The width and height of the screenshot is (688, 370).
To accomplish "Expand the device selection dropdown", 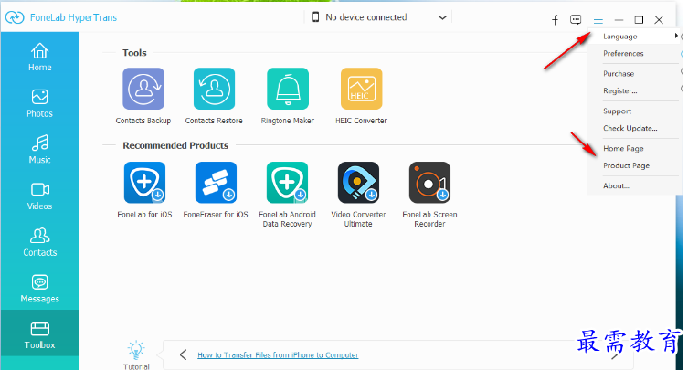I will [x=442, y=17].
